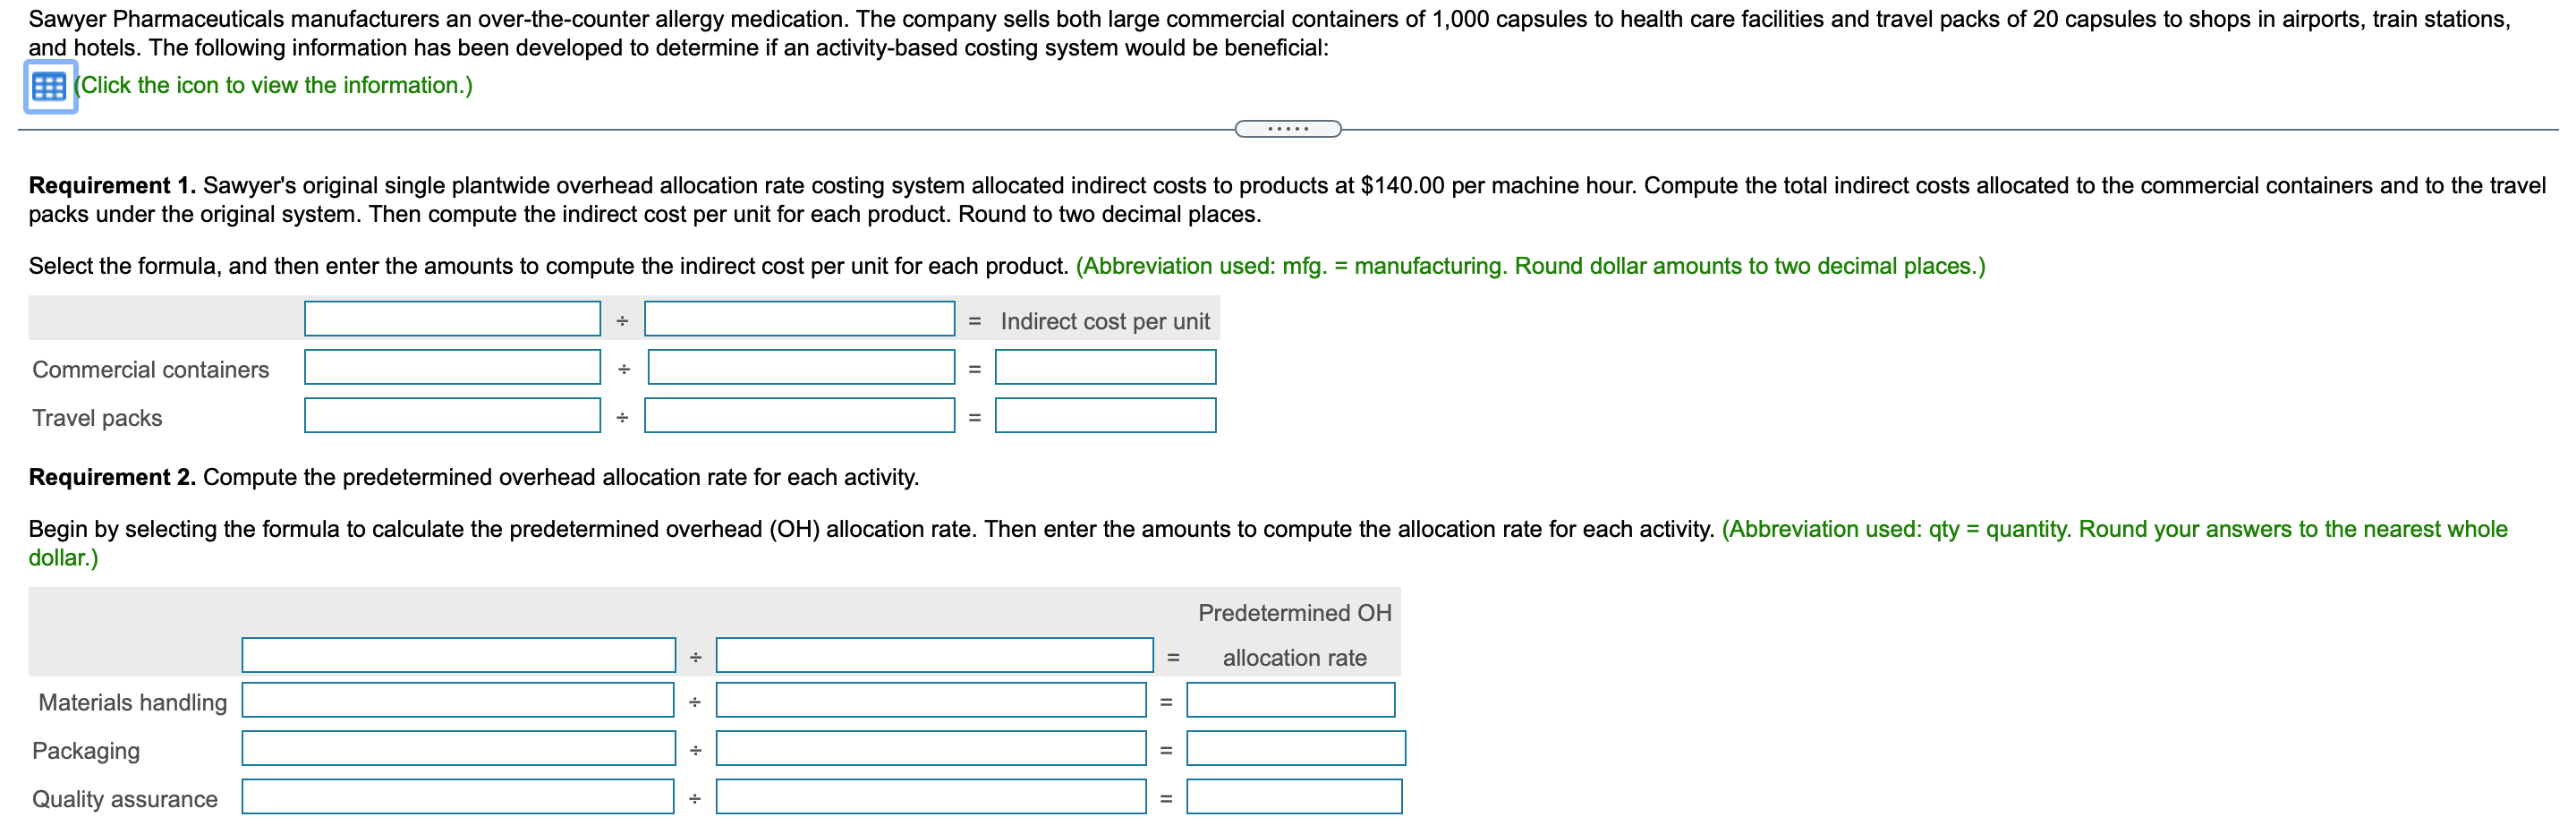Open the formula denominator dropdown before 'Indirect cost per unit'
Image resolution: width=2576 pixels, height=834 pixels.
pyautogui.click(x=799, y=319)
